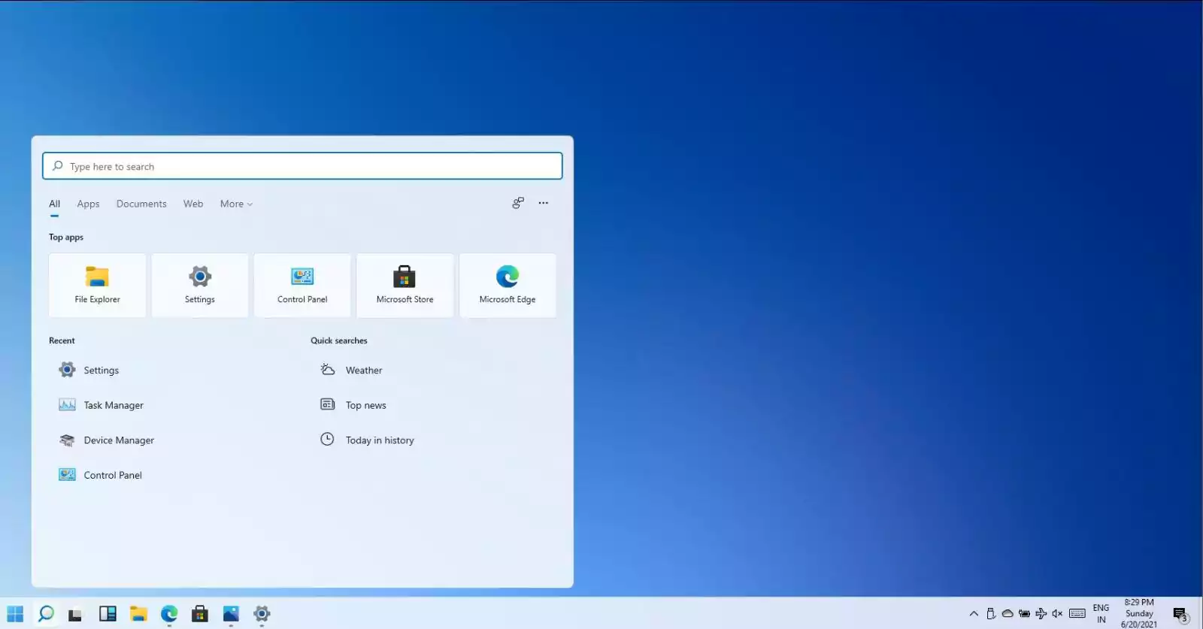The height and width of the screenshot is (629, 1203).
Task: Open the Photos app from the taskbar
Action: (x=231, y=614)
